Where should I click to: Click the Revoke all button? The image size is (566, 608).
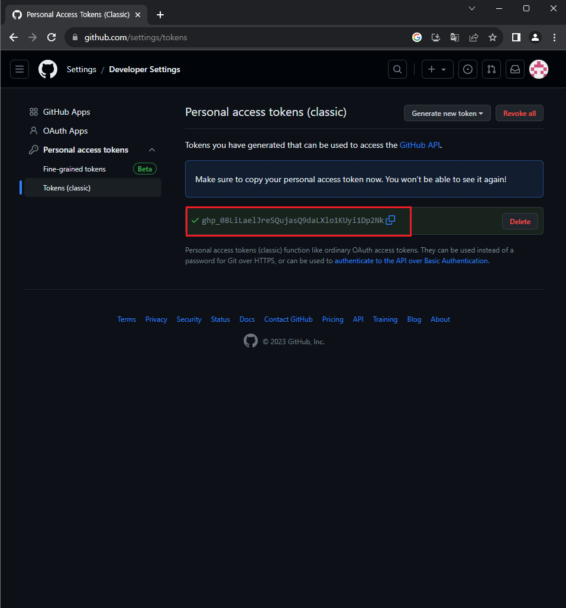[x=519, y=113]
